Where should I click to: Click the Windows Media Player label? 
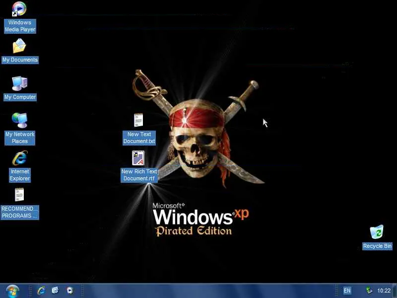click(20, 26)
